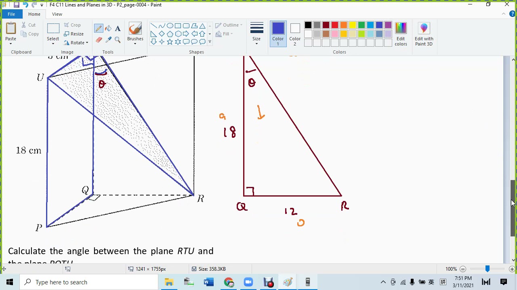Click the Paste button
This screenshot has width=517, height=290.
pyautogui.click(x=11, y=29)
